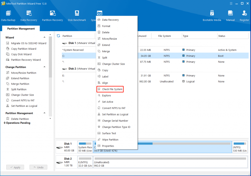Viewport: 251px width, 176px height.
Task: Choose Label in context menu
Action: 117,76
